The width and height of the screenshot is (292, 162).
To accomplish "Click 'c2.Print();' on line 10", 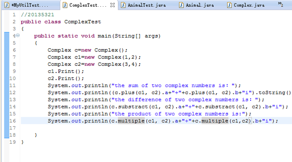I will pyautogui.click(x=66, y=78).
